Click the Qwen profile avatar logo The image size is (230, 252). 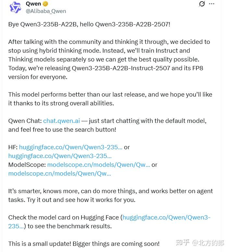click(15, 7)
